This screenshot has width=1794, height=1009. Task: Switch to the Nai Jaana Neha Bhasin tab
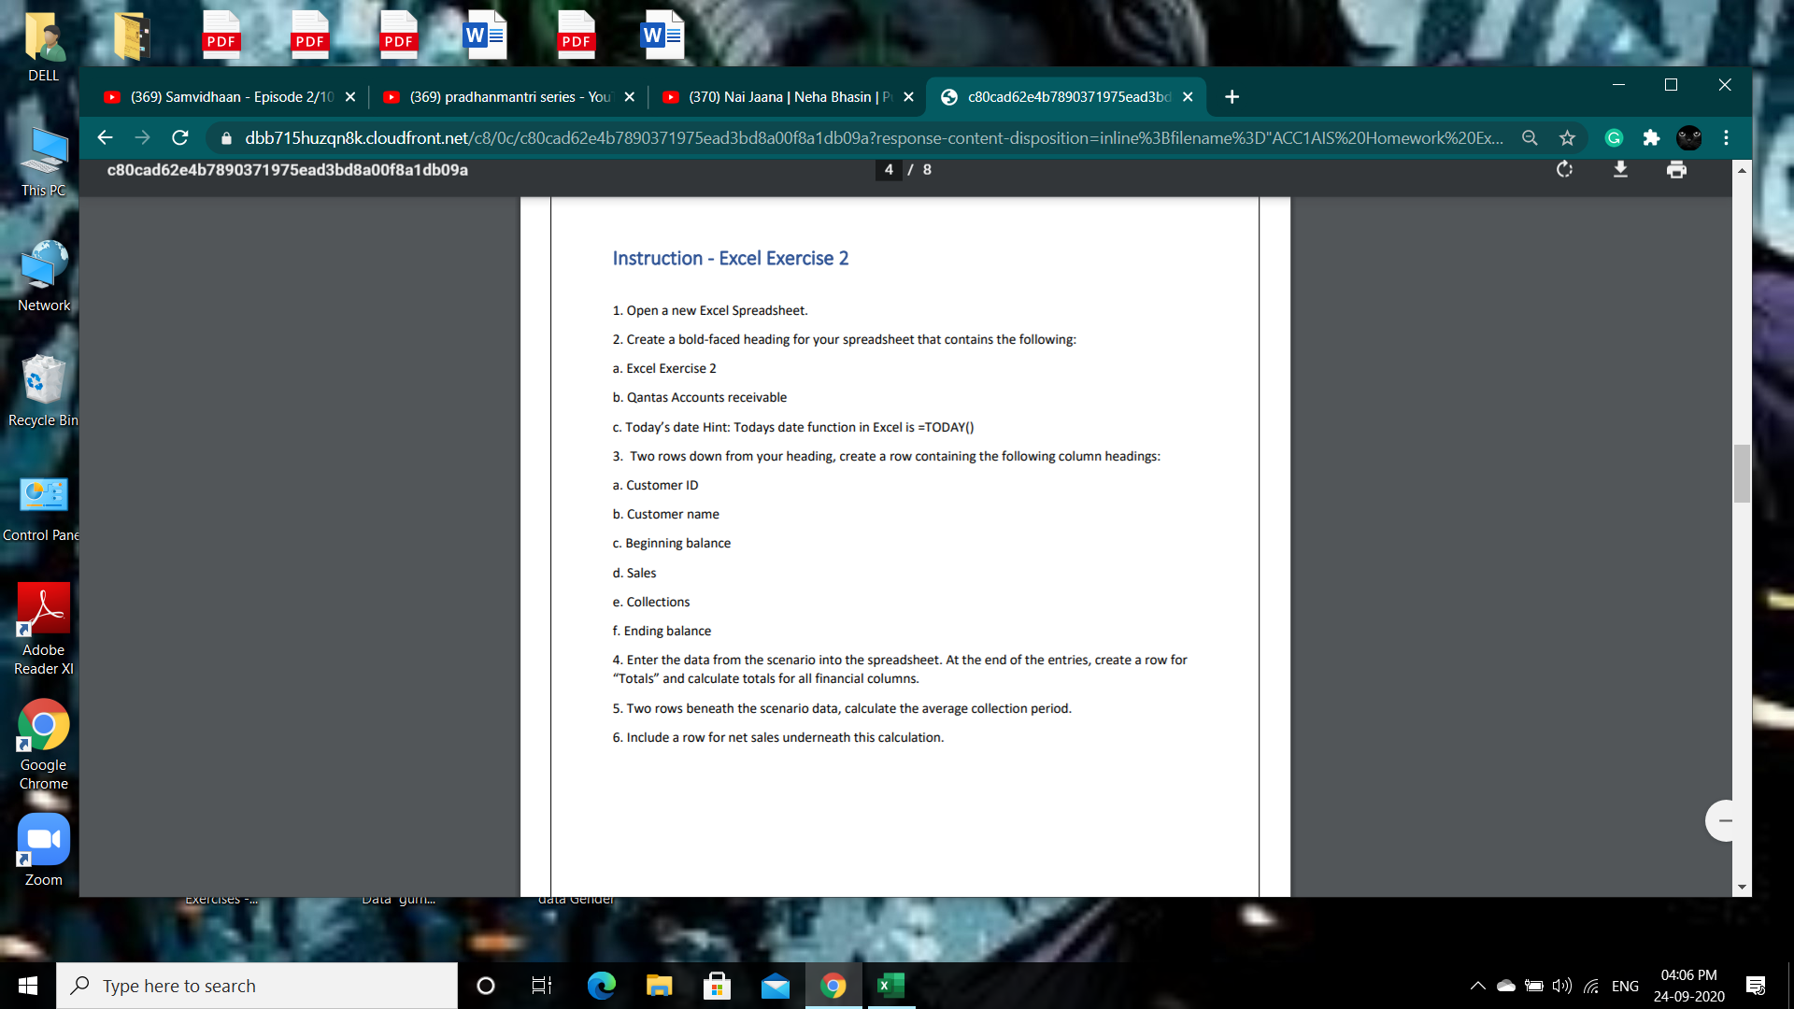(x=785, y=96)
